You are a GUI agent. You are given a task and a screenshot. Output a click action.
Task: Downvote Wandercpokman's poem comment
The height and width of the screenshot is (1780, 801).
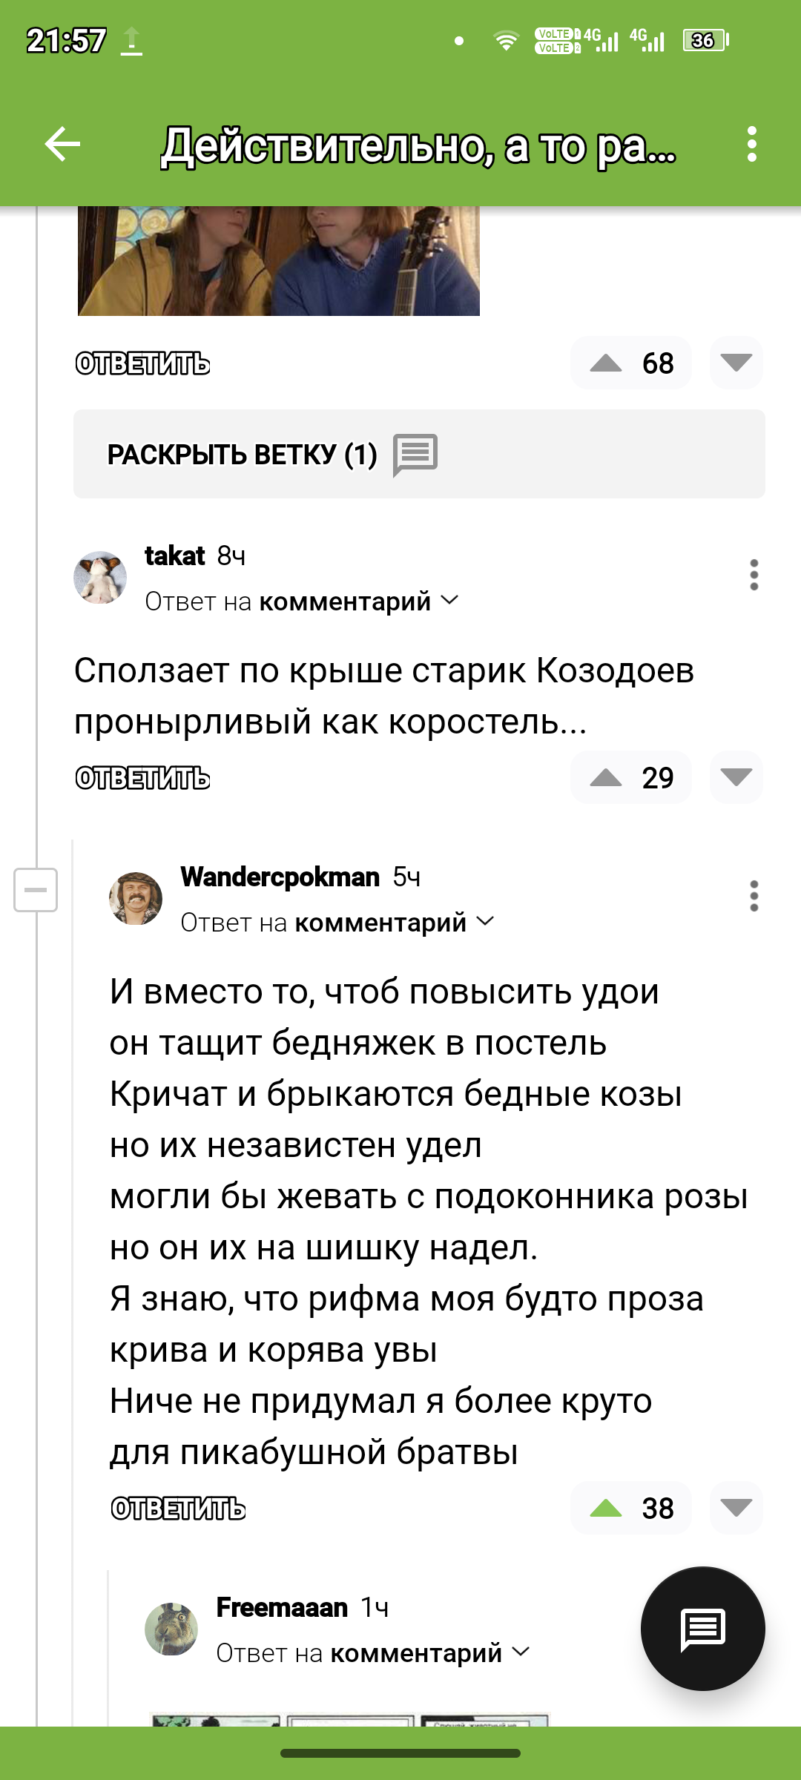(736, 1508)
